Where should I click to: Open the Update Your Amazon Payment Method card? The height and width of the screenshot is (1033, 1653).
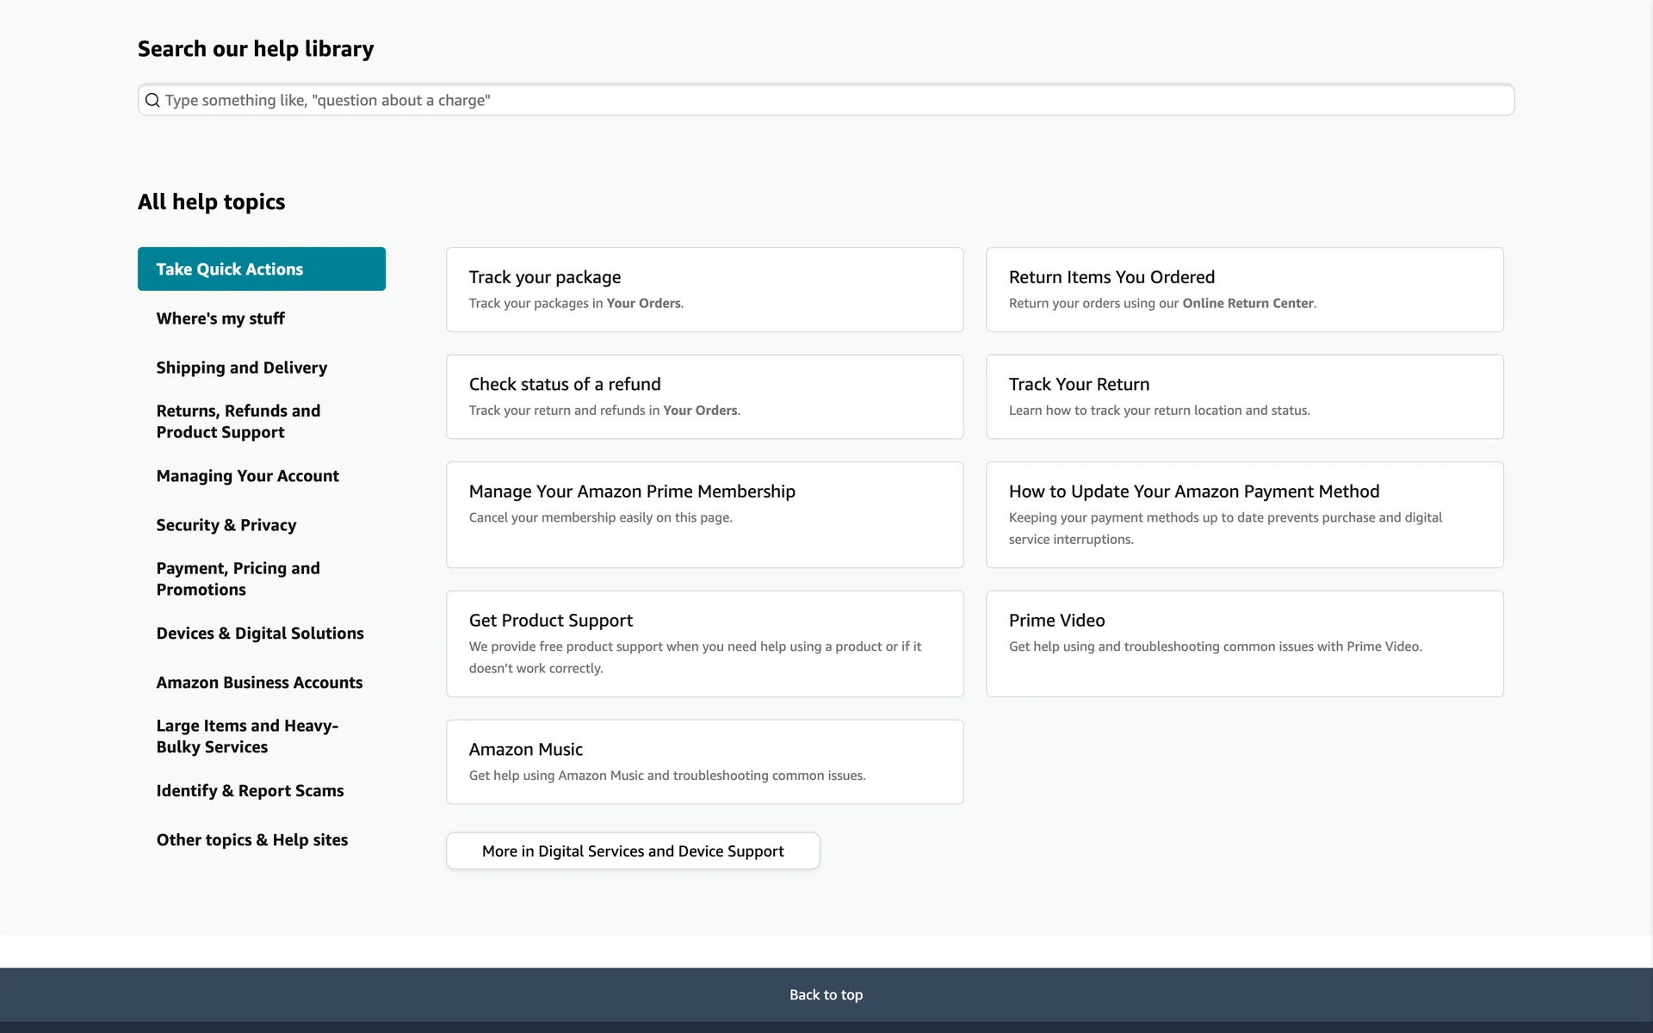[1244, 514]
